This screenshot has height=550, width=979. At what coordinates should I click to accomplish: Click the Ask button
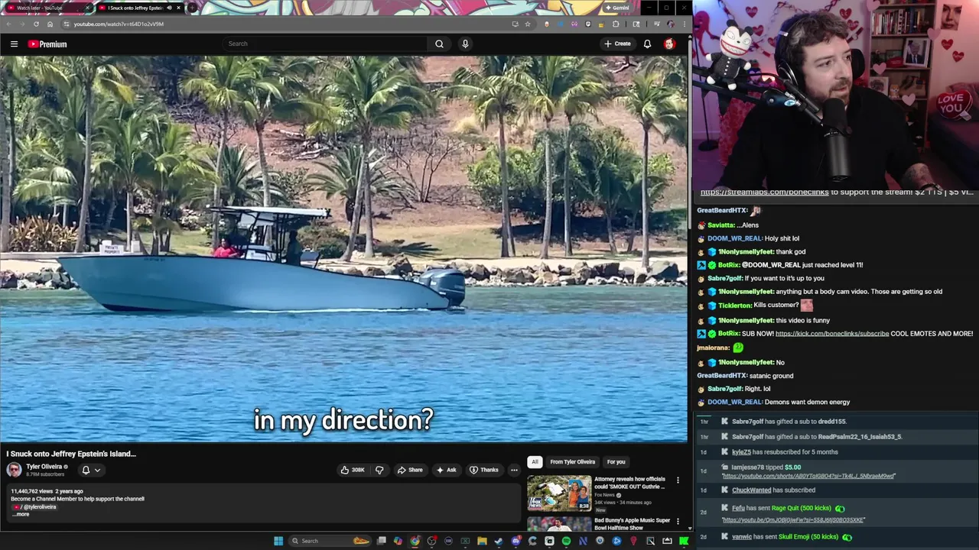tap(446, 470)
